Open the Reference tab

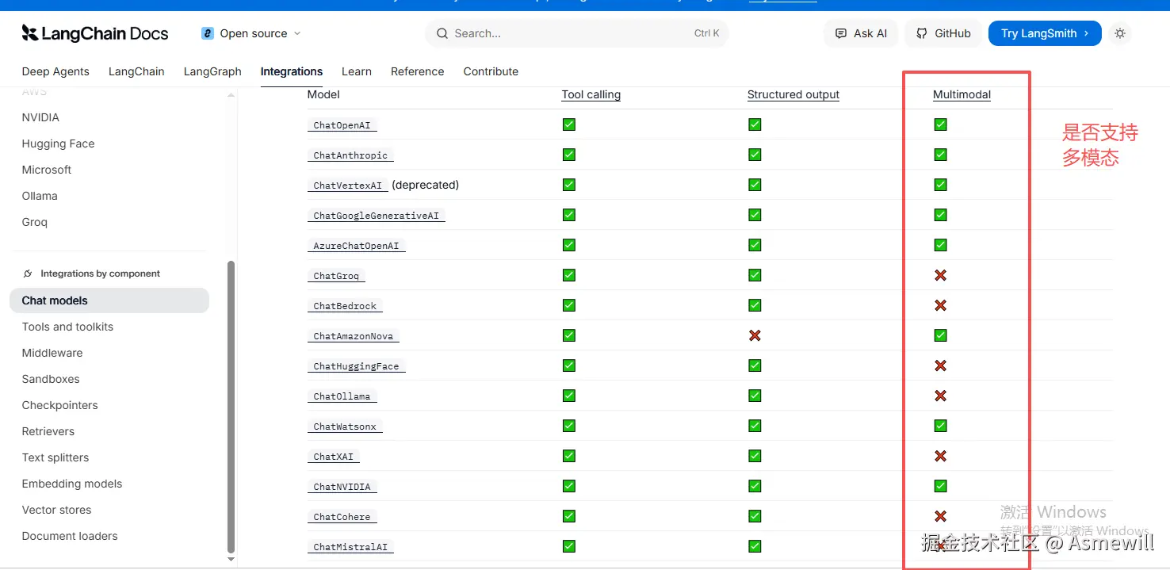[417, 71]
